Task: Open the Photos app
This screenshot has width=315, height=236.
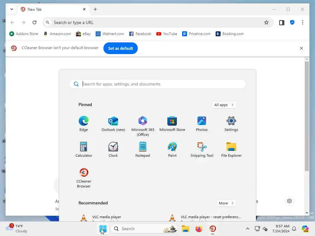Action: (202, 124)
